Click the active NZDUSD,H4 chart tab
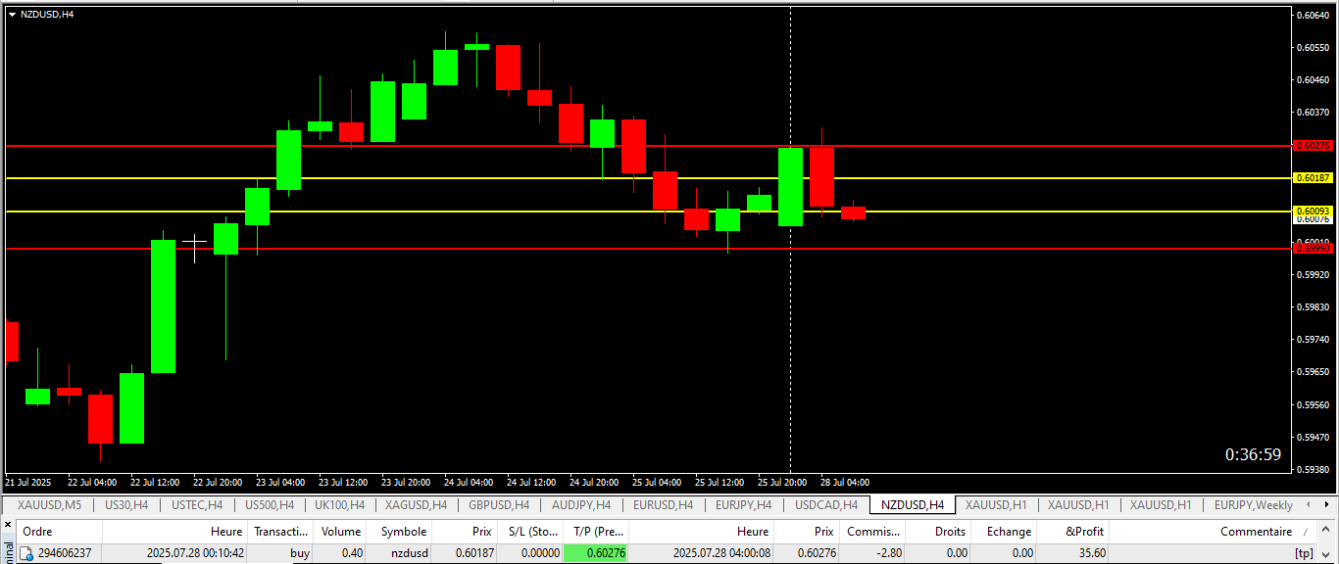Viewport: 1339px width, 564px height. [x=913, y=505]
